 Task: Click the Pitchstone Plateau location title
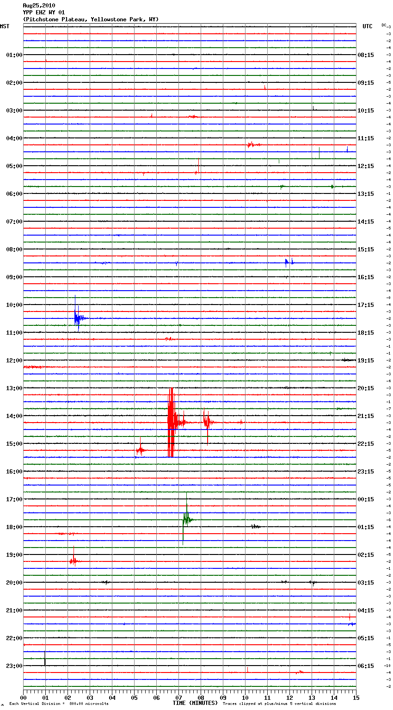(91, 19)
